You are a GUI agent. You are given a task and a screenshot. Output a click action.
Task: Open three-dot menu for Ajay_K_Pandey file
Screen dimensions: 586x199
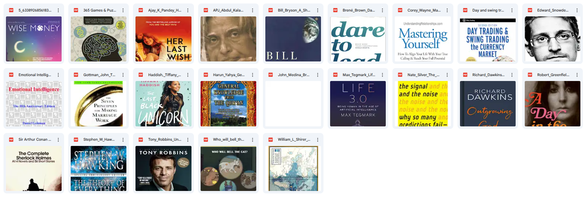tap(188, 10)
